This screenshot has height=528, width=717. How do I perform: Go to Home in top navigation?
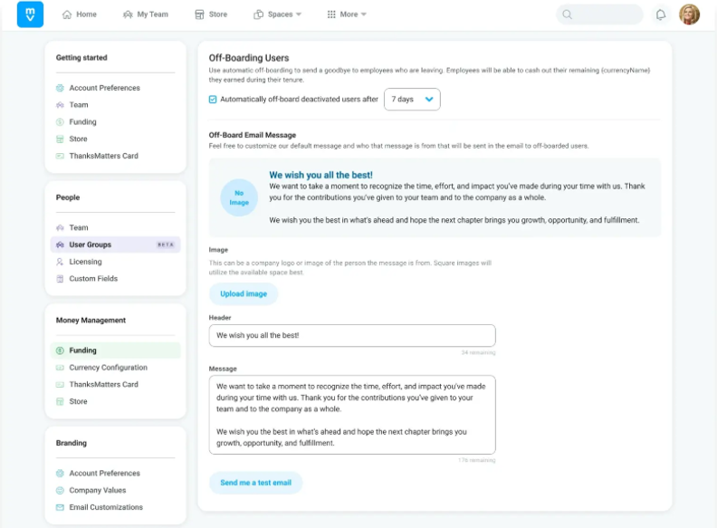click(86, 14)
